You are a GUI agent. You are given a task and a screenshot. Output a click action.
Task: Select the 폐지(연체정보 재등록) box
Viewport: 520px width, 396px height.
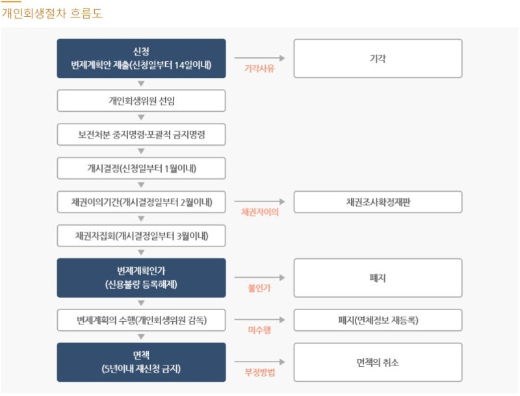pos(378,320)
